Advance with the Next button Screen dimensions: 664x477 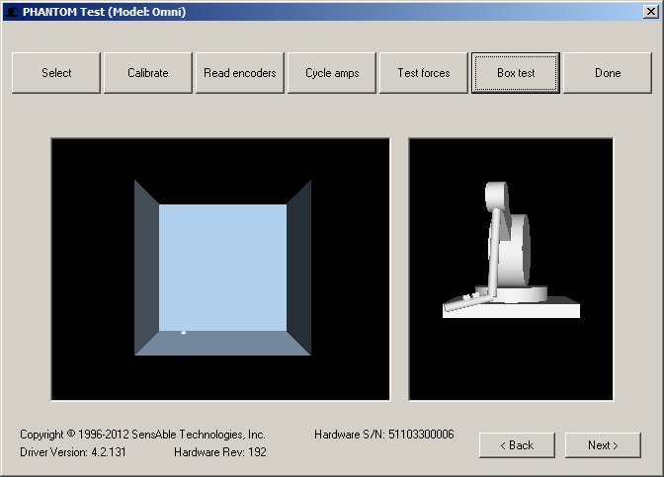(603, 445)
